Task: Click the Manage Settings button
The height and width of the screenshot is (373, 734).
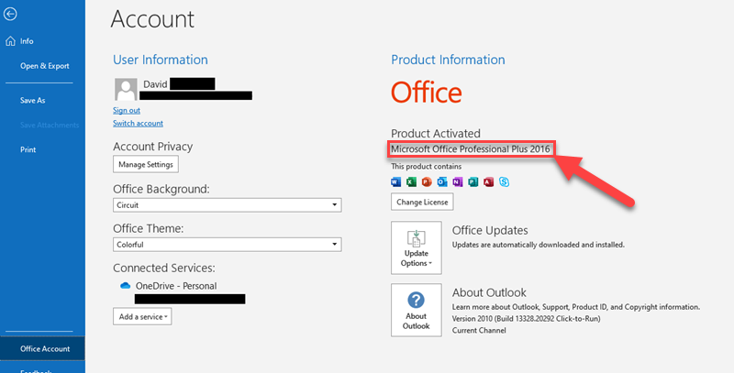Action: point(146,165)
